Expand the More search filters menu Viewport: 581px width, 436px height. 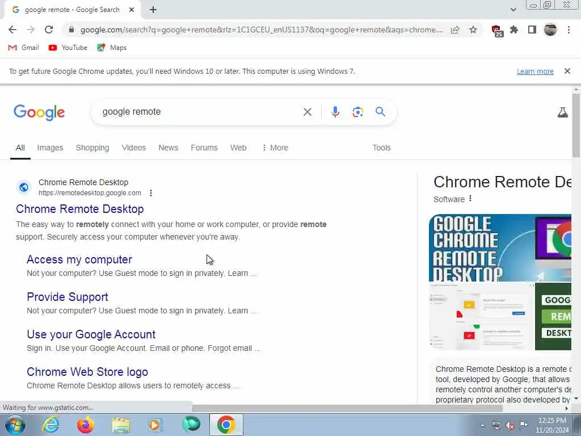point(275,148)
